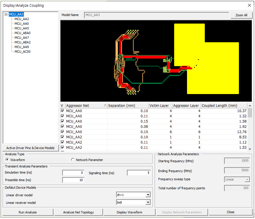
Task: Sort by Coupled Length (mm) column header
Action: pyautogui.click(x=224, y=106)
